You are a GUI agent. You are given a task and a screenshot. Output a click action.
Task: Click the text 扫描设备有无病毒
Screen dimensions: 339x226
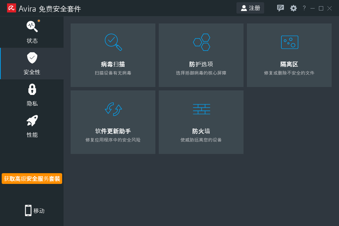113,73
